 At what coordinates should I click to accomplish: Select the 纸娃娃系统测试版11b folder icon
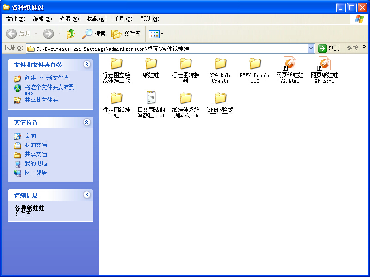[186, 98]
